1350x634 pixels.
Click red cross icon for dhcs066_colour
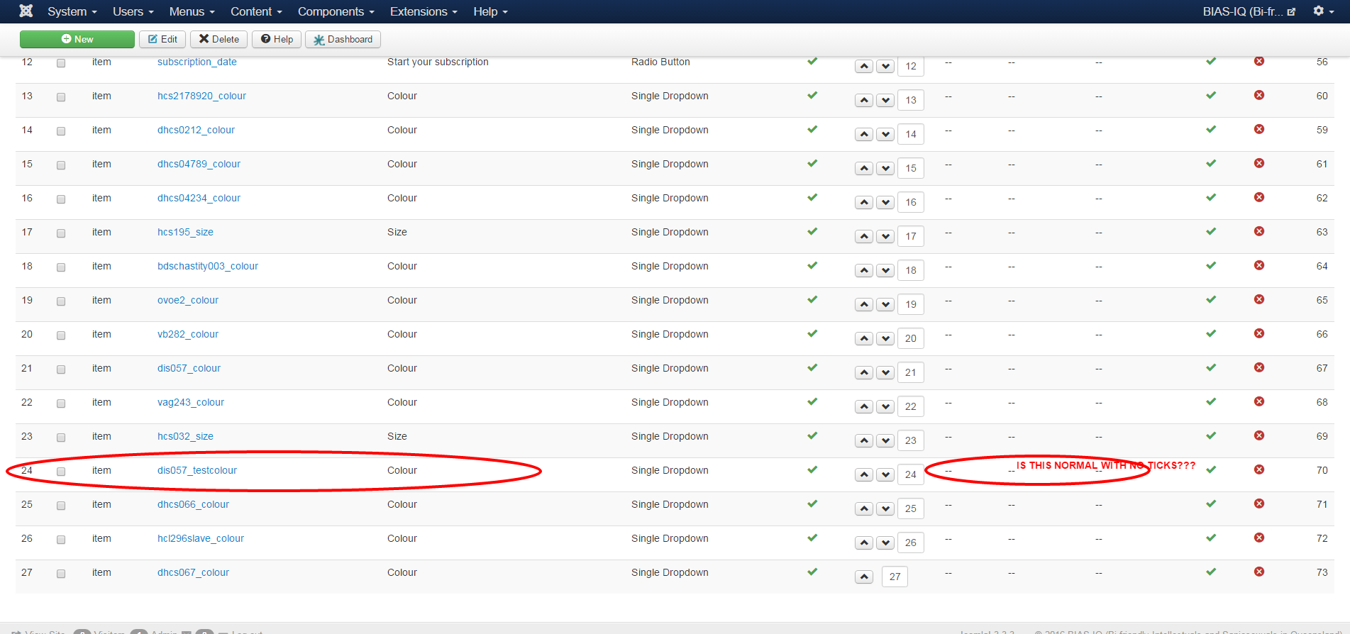[x=1259, y=504]
